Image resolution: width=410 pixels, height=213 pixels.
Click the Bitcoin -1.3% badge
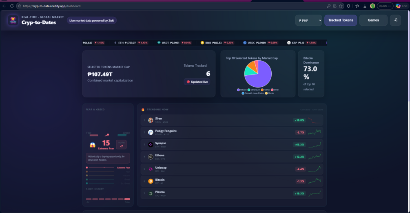point(300,181)
